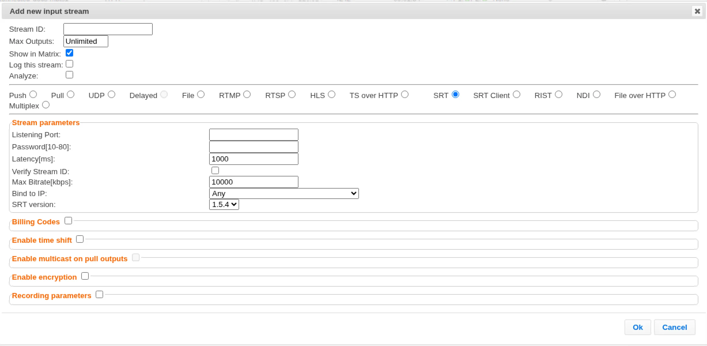Click the Max Bitrate[kbps] field
This screenshot has height=346, width=707.
point(254,182)
